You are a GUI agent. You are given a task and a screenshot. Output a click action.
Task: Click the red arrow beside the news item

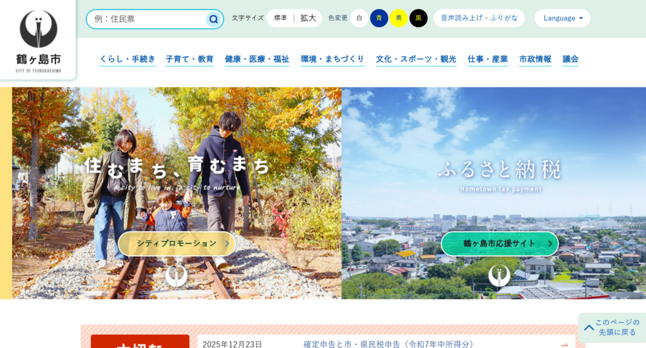564,344
